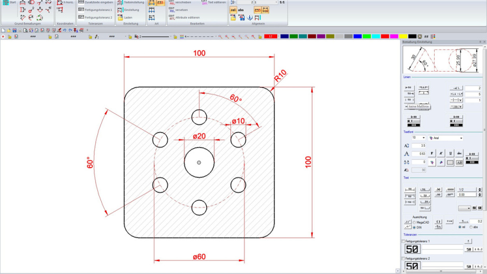Select the red color swatch labeled 12
Viewport: 487px width, 274px height.
click(x=271, y=36)
